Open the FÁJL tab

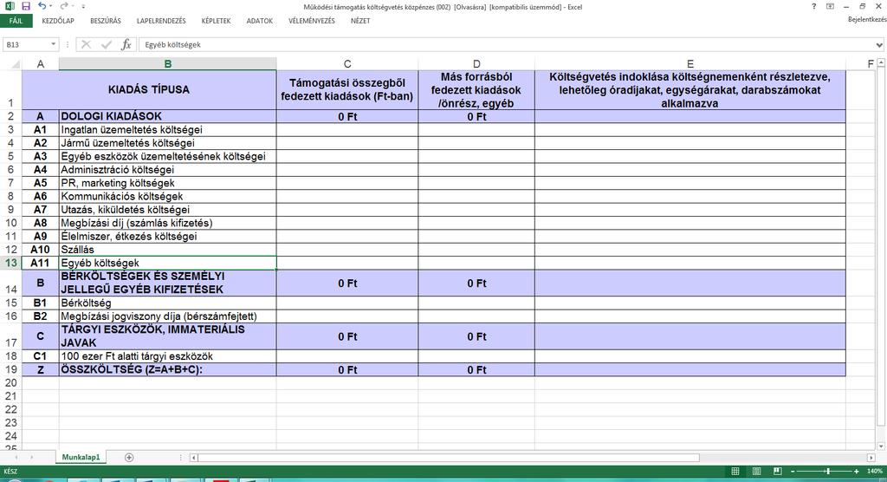16,21
